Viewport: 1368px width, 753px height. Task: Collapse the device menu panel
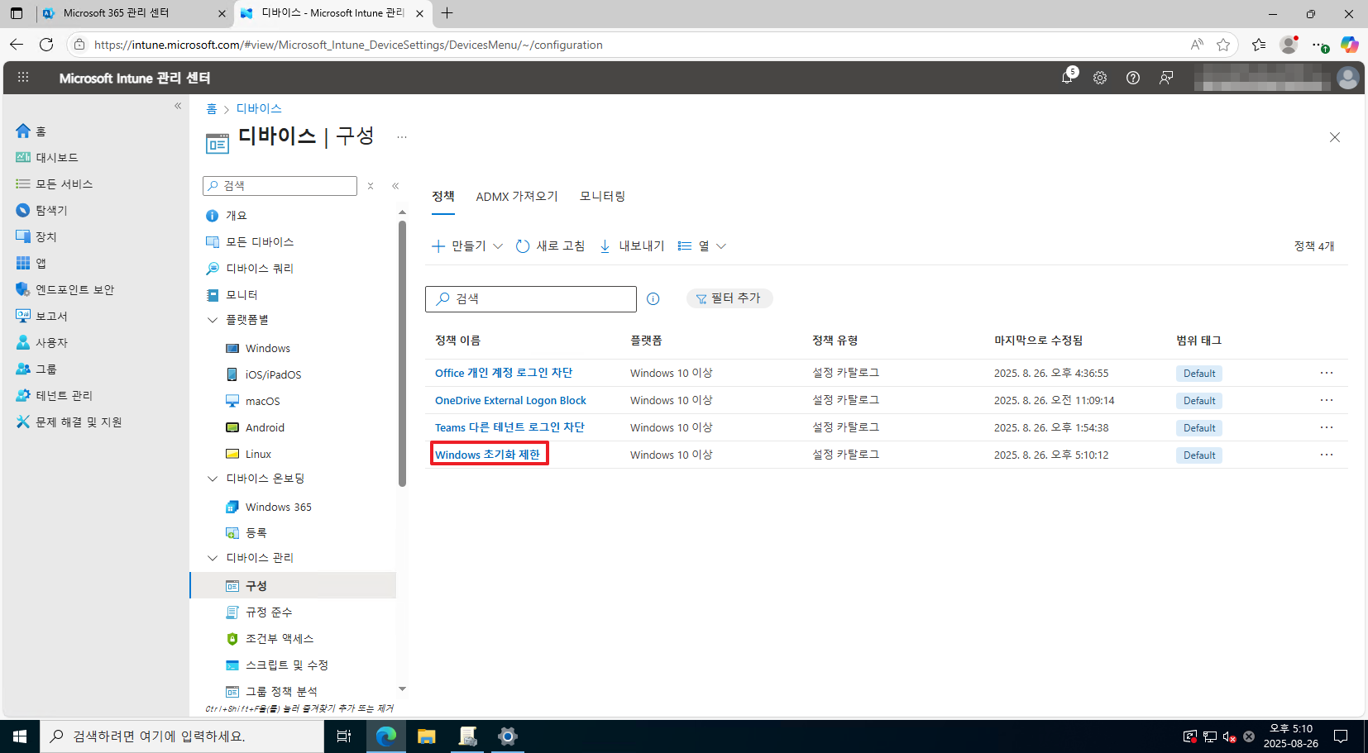[395, 186]
